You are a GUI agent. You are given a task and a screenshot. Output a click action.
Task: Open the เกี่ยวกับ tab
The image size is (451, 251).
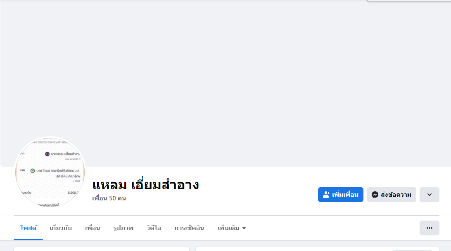click(61, 228)
